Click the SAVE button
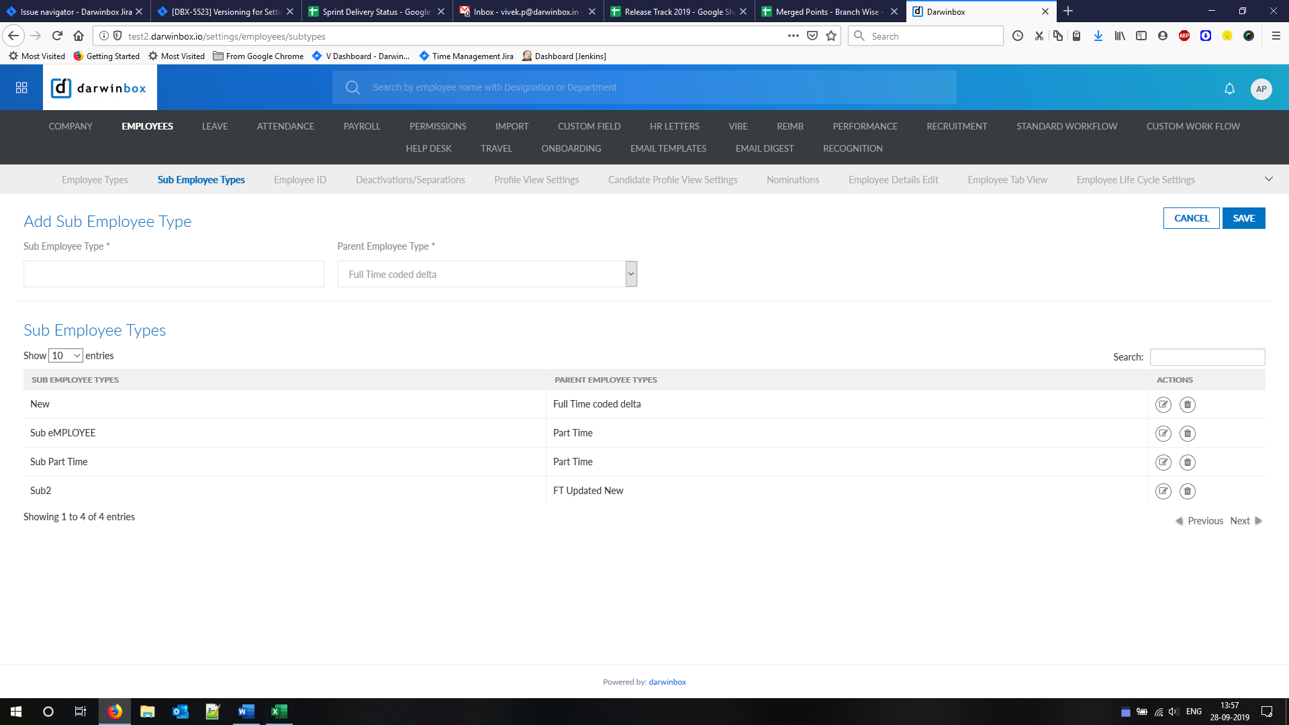1289x725 pixels. [x=1243, y=218]
